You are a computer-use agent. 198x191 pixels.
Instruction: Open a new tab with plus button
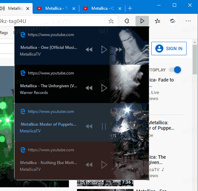click(130, 8)
